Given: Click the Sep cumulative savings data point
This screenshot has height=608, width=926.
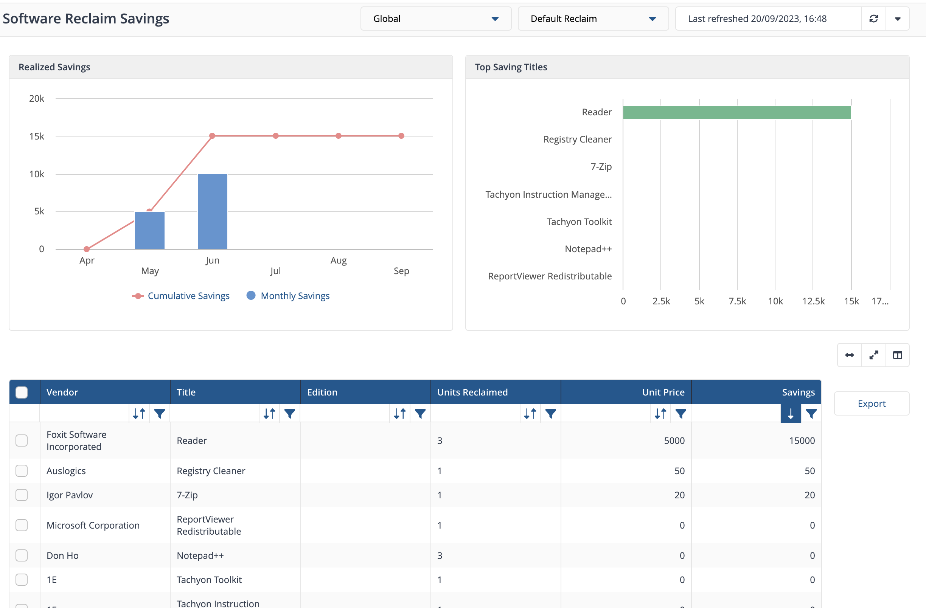Looking at the screenshot, I should pos(401,136).
